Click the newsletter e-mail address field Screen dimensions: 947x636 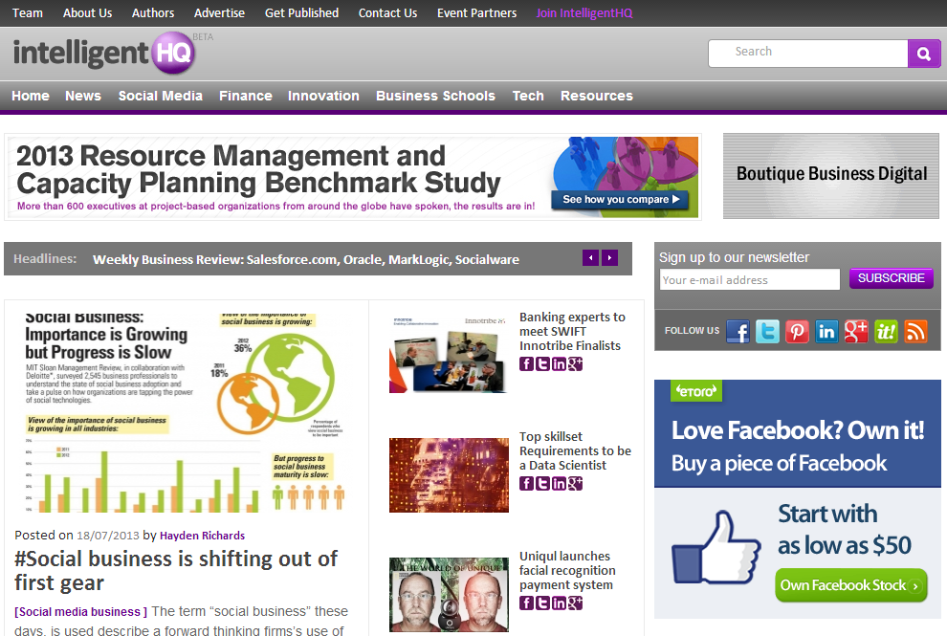pos(750,280)
